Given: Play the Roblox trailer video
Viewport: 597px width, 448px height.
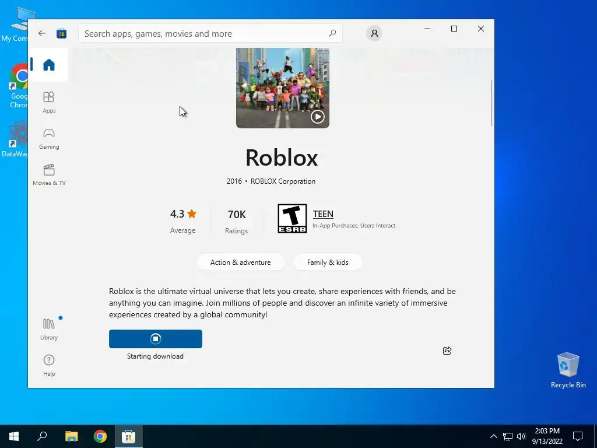Looking at the screenshot, I should pos(318,117).
